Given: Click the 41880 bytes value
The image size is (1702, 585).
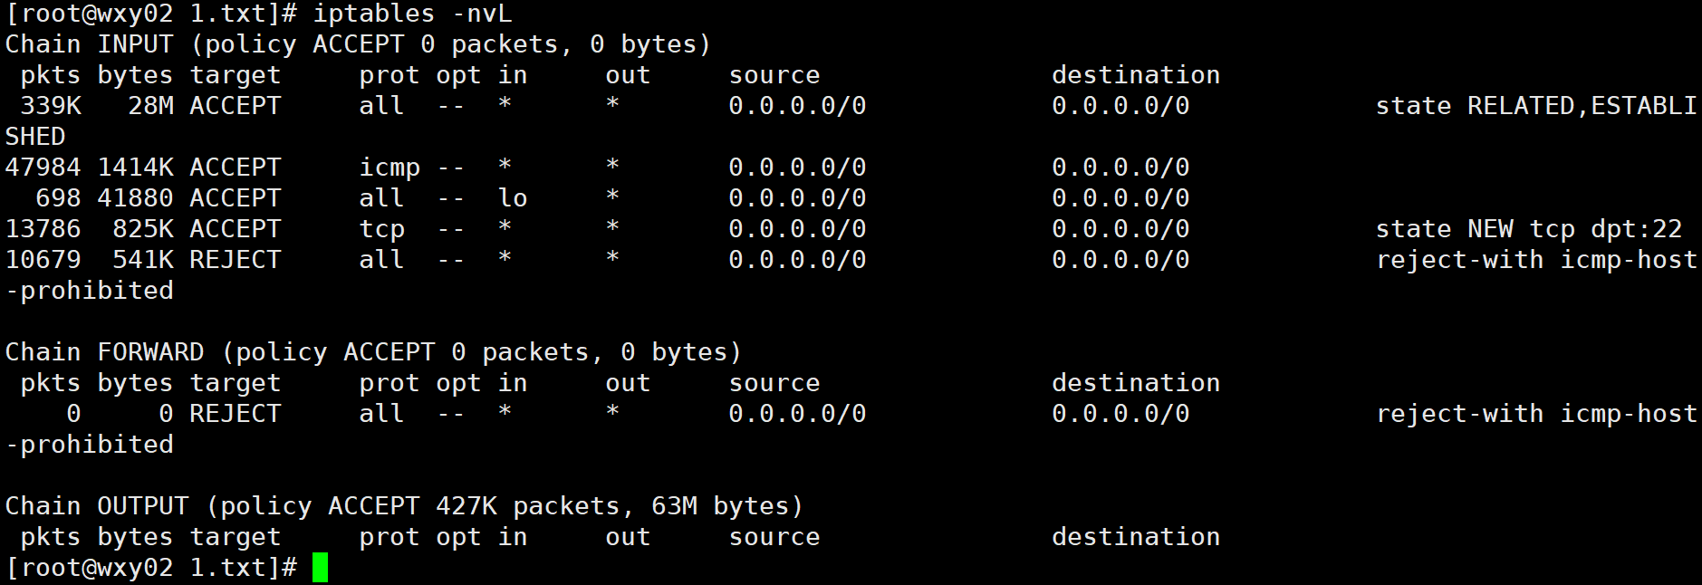Looking at the screenshot, I should (x=135, y=198).
